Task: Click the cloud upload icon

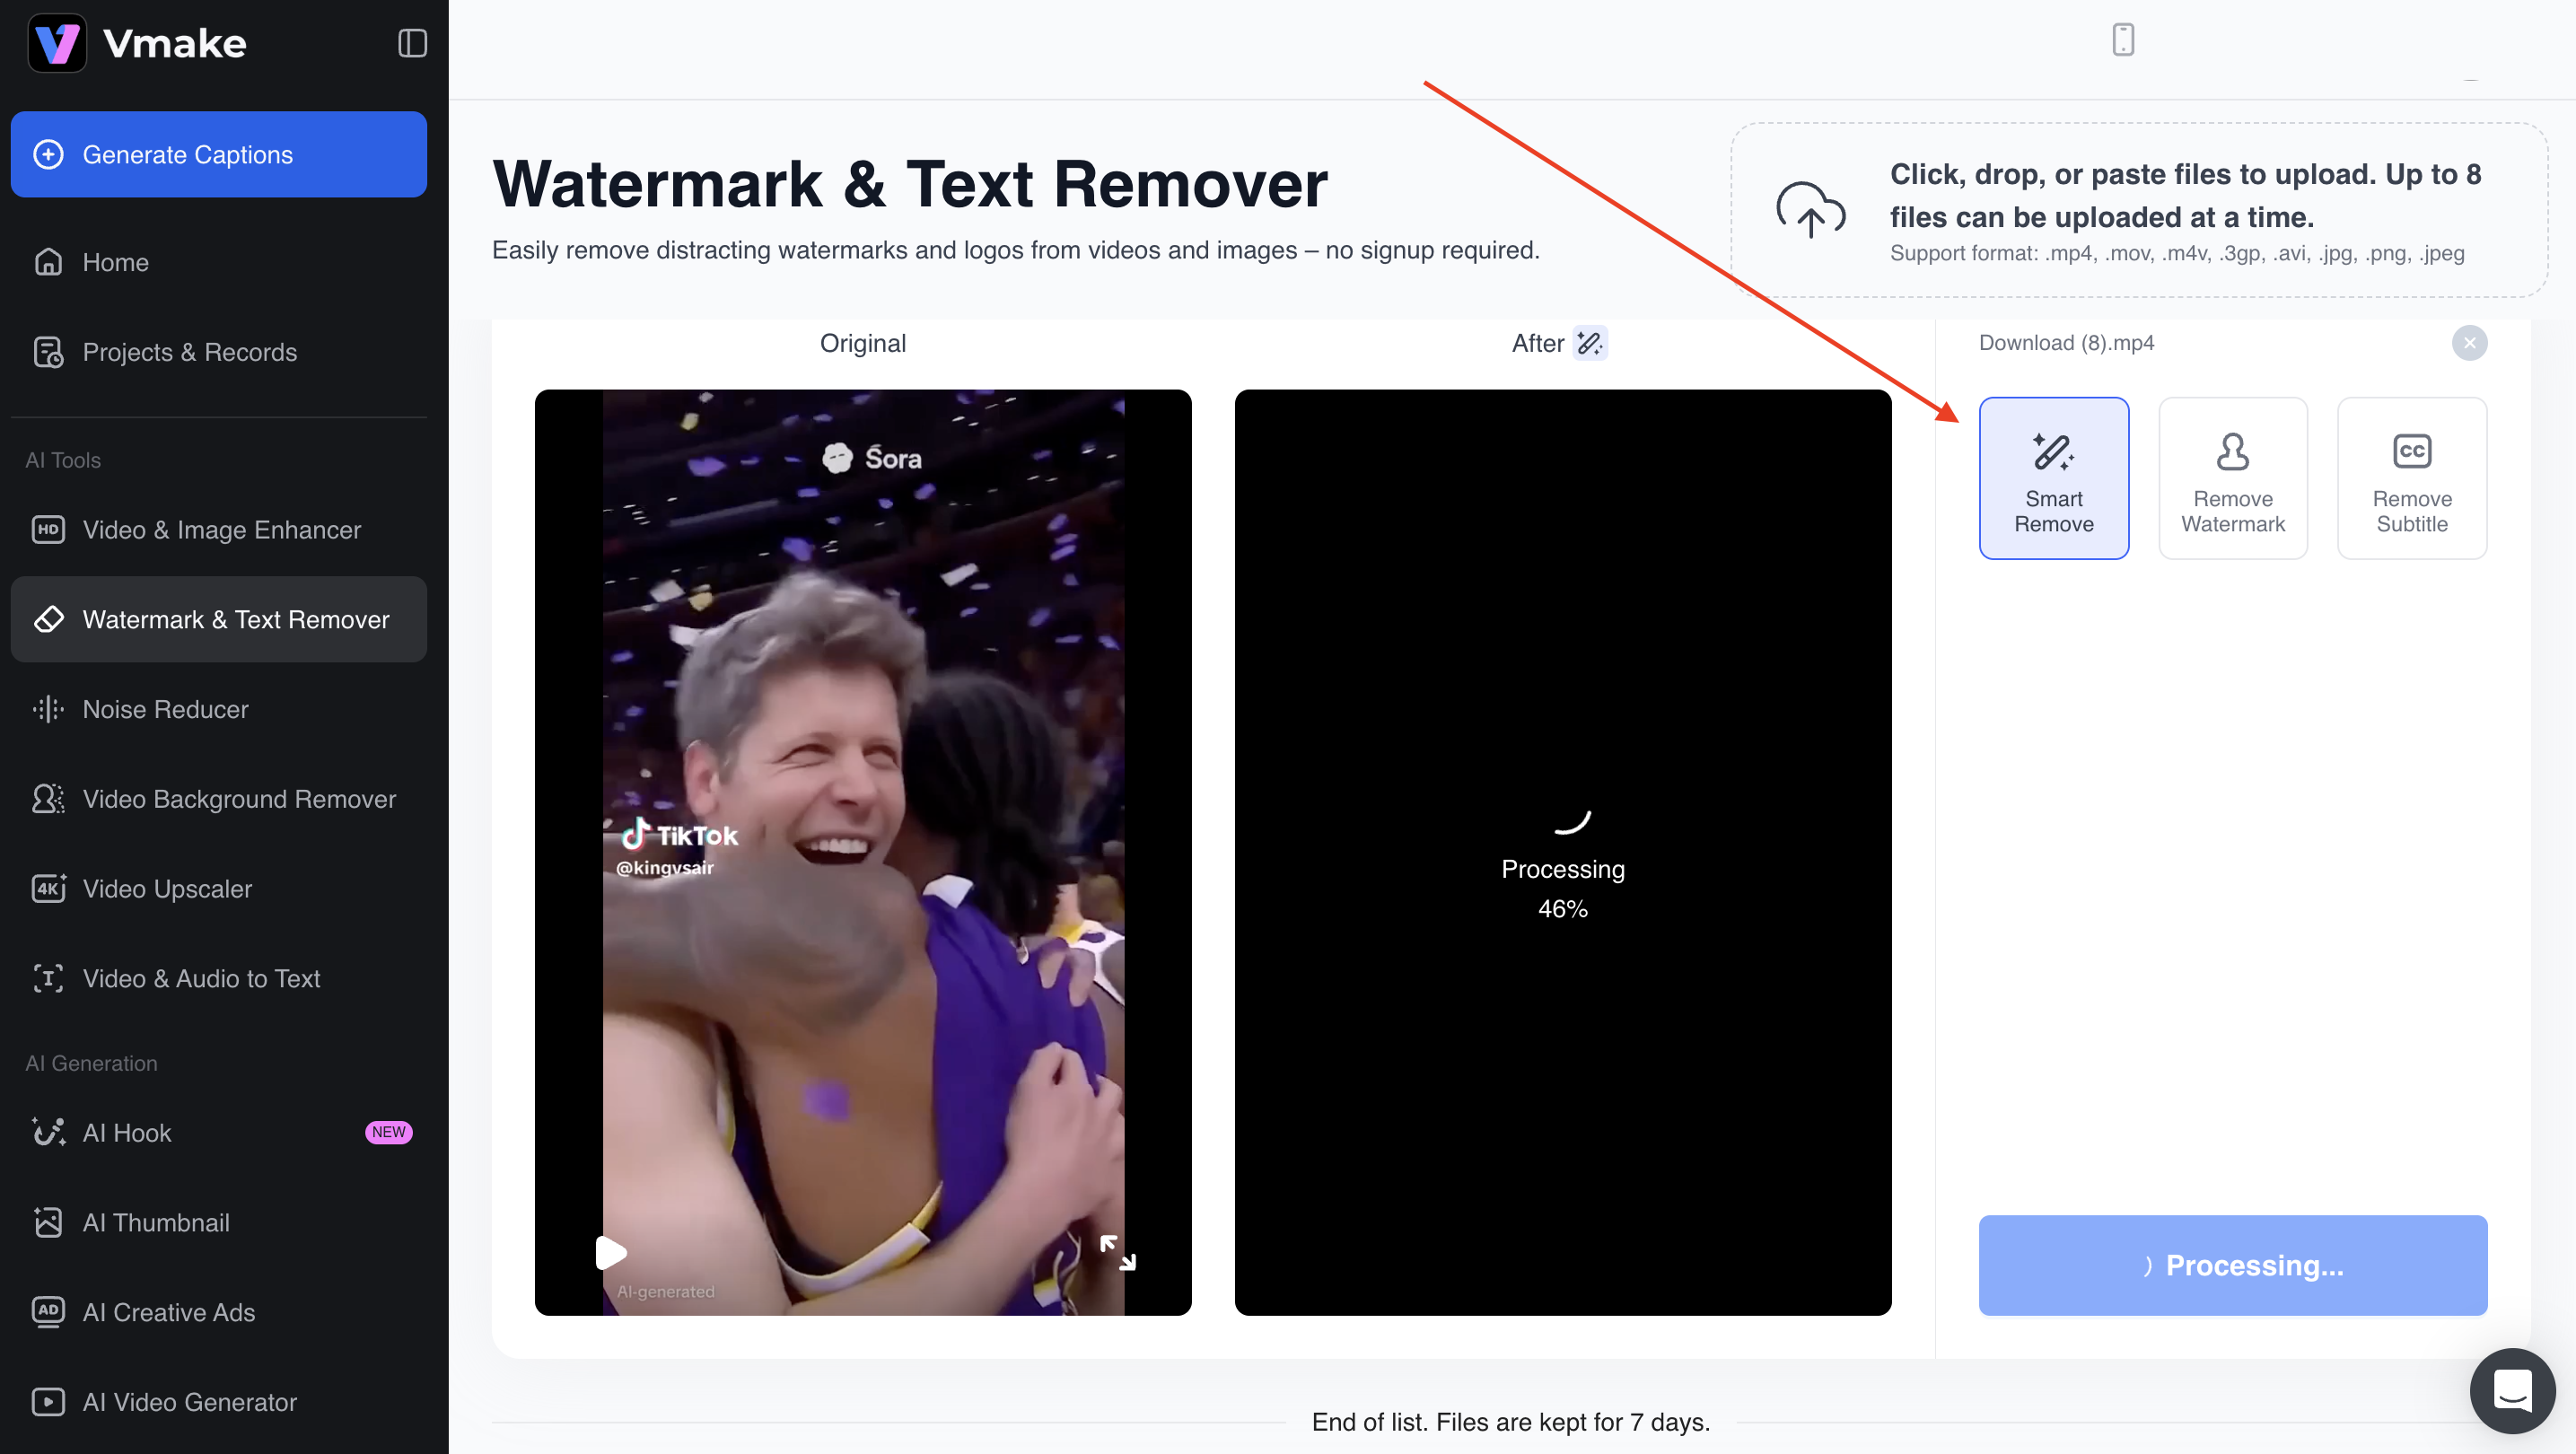Action: [1810, 209]
